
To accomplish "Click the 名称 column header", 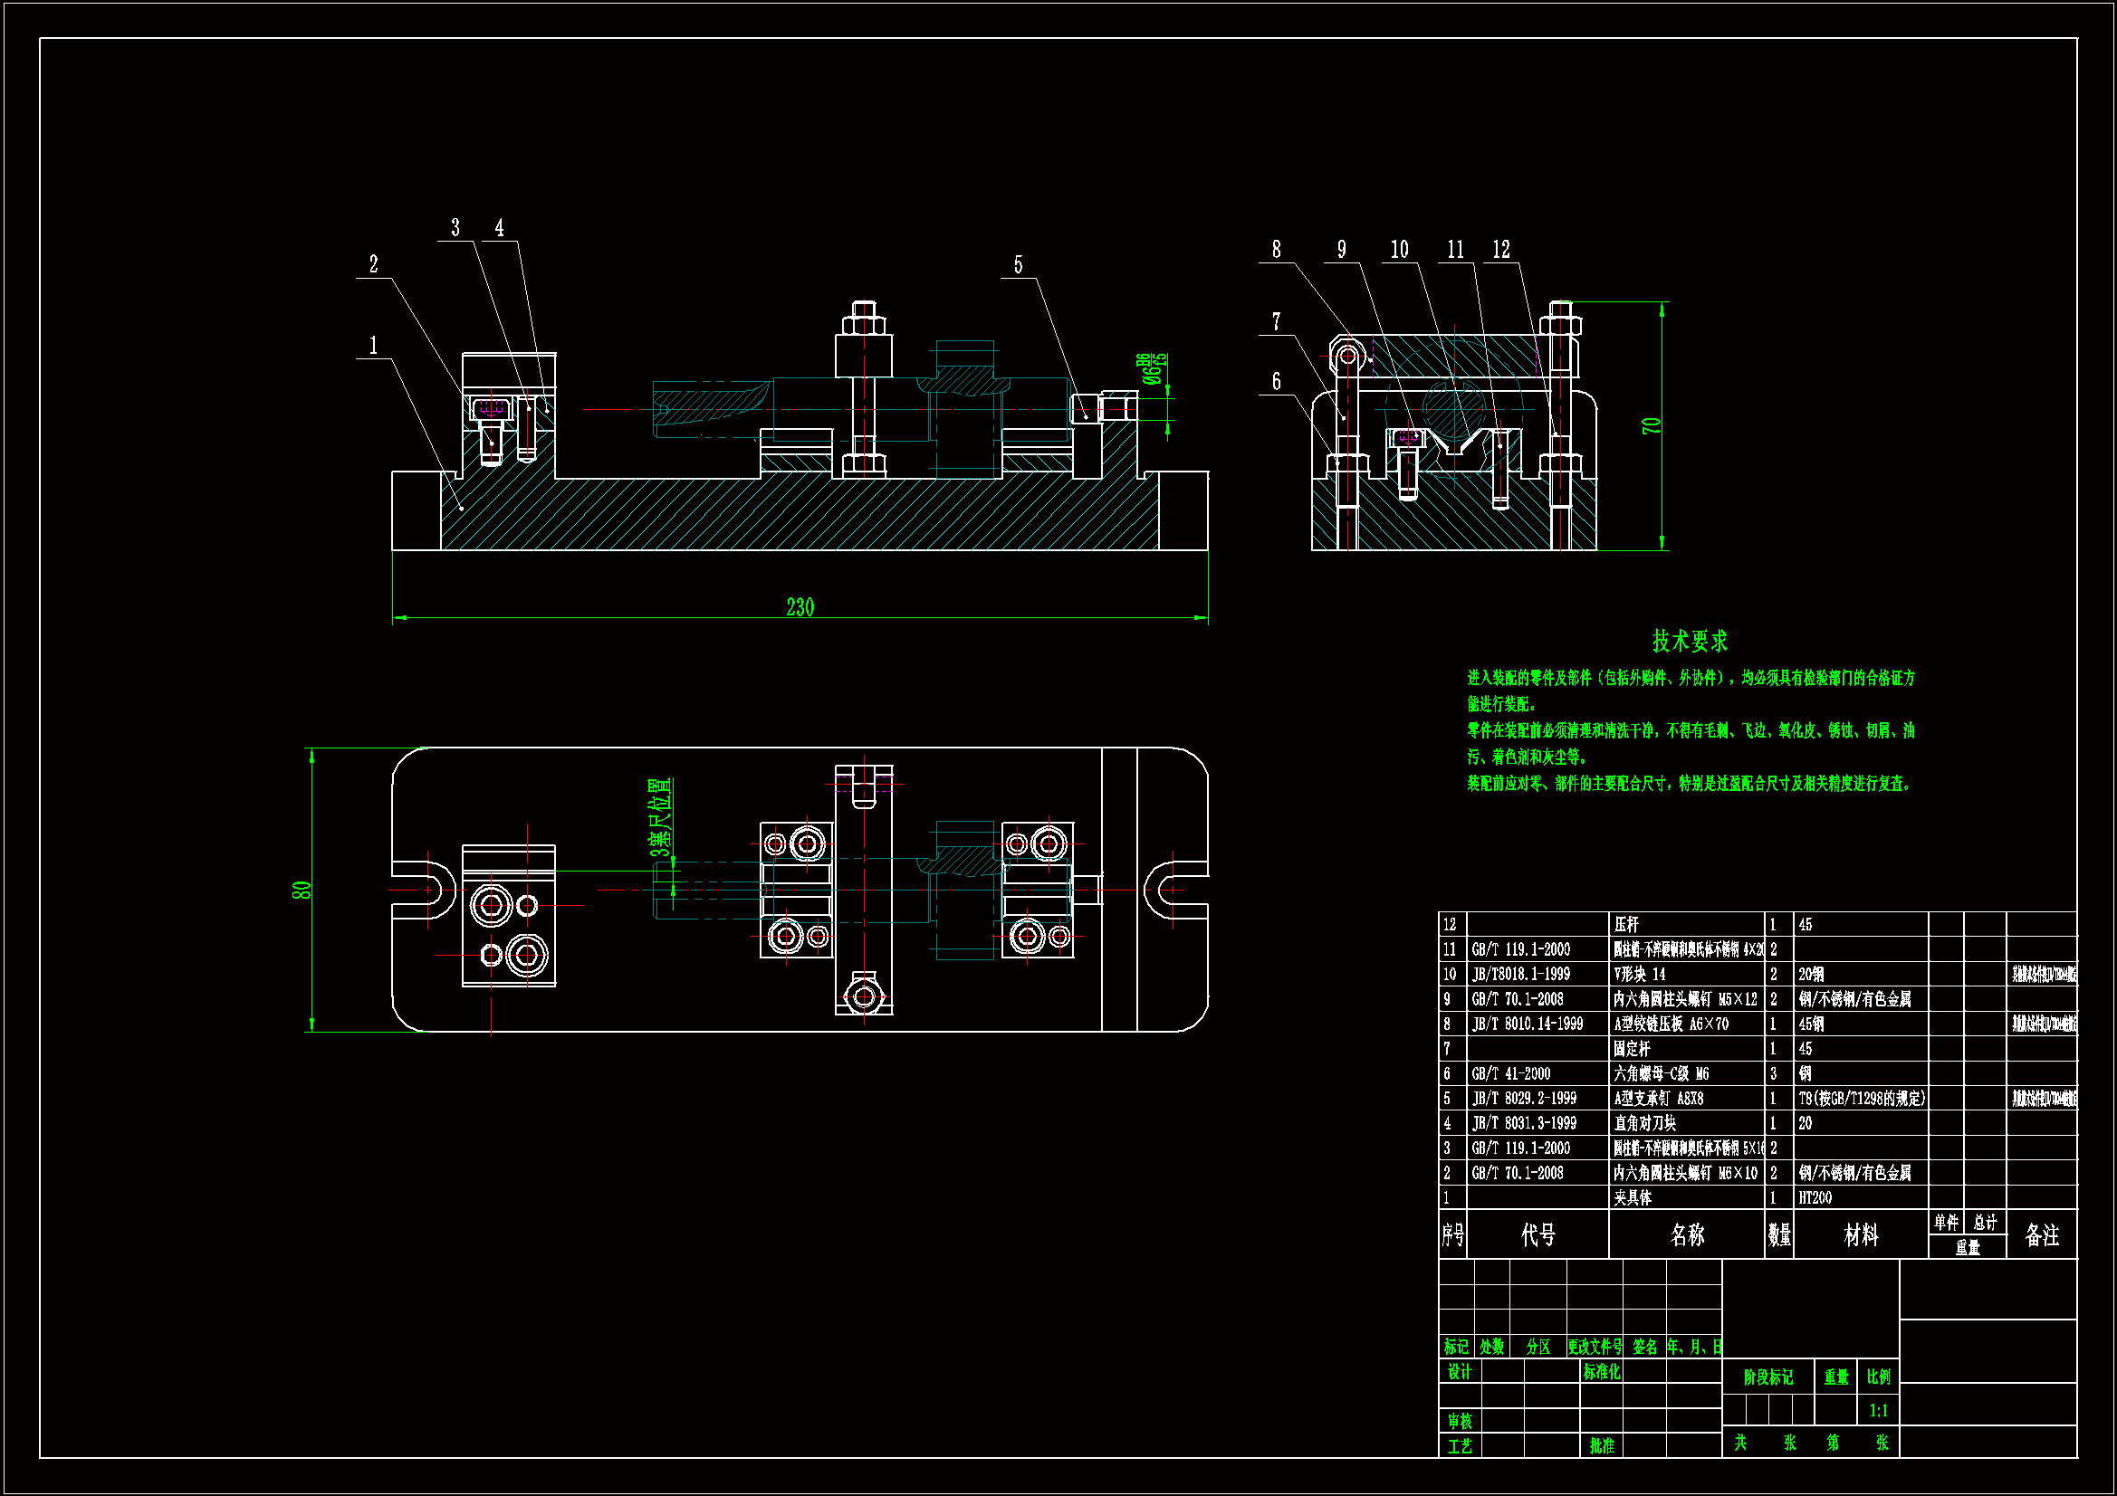I will (x=1686, y=1234).
